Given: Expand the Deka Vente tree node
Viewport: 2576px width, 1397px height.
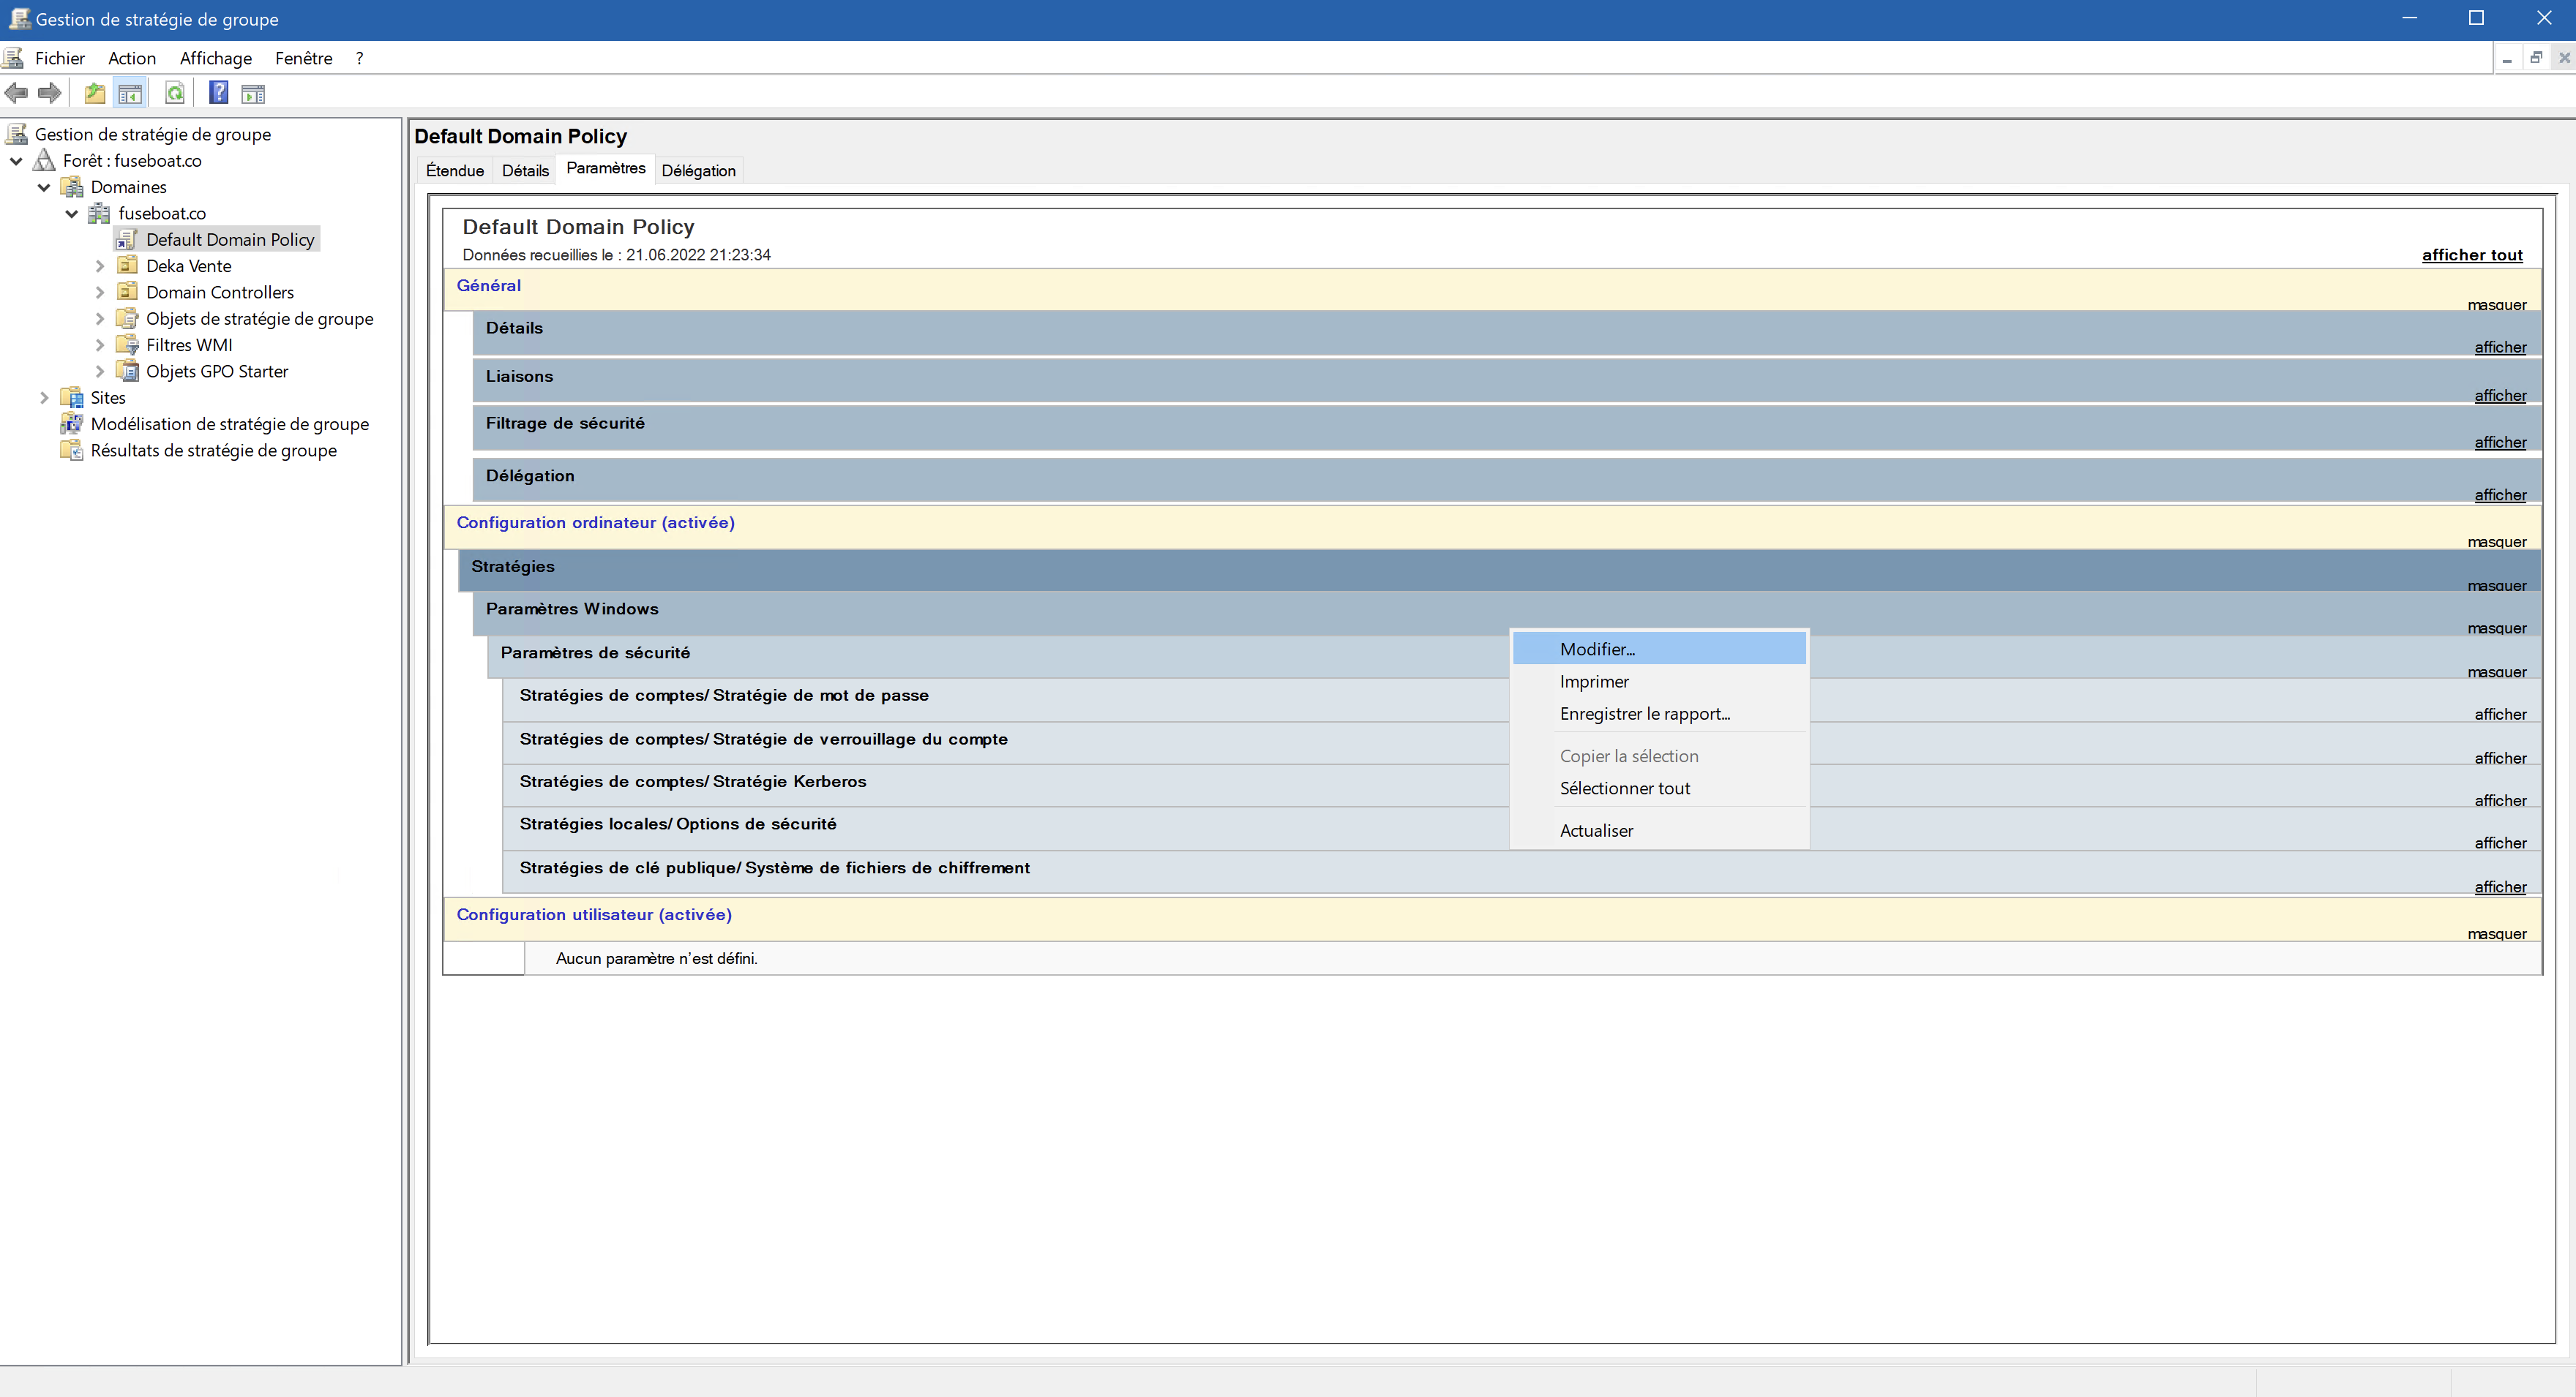Looking at the screenshot, I should [100, 266].
